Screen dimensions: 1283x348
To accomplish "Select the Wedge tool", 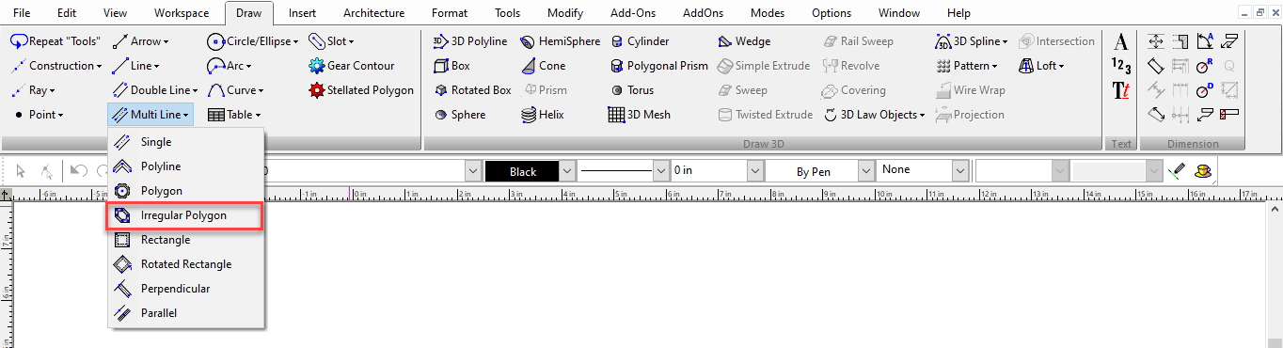I will coord(744,41).
